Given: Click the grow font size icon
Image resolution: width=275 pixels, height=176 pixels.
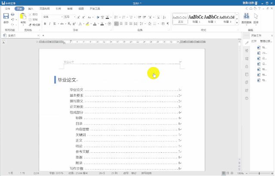Looking at the screenshot, I should [x=78, y=17].
